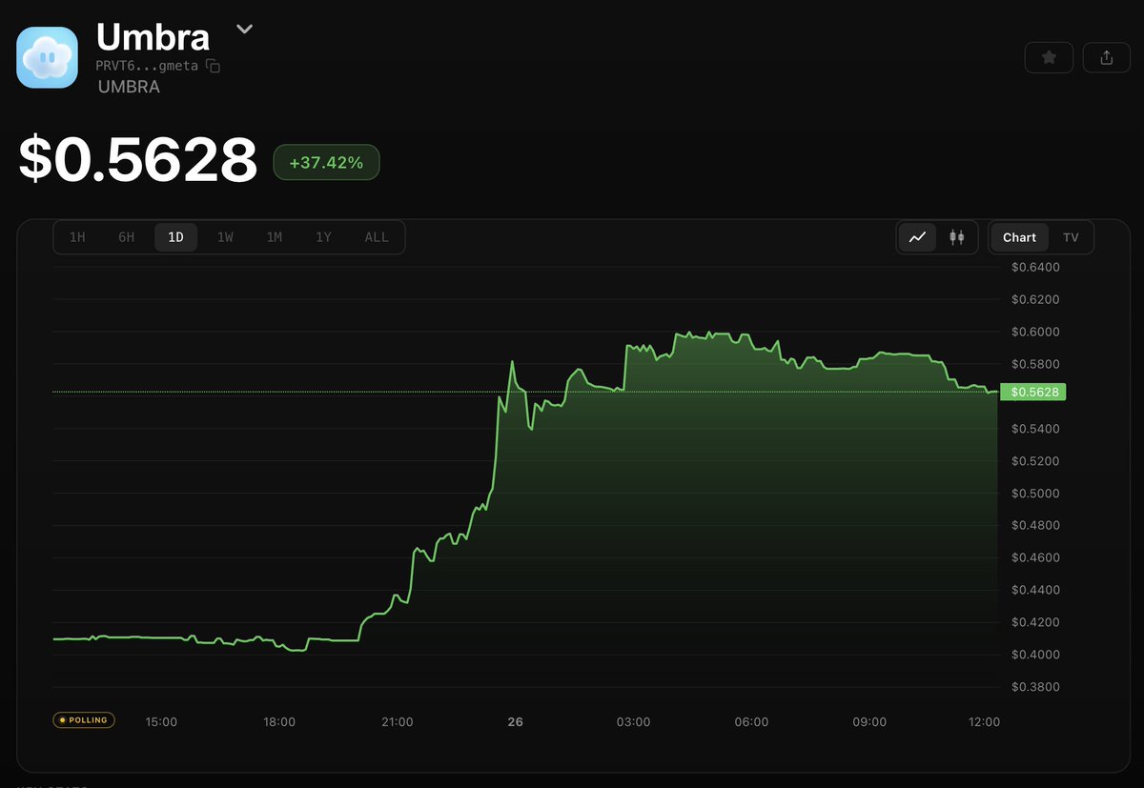
Task: Select the ALL timeframe
Action: (x=377, y=237)
